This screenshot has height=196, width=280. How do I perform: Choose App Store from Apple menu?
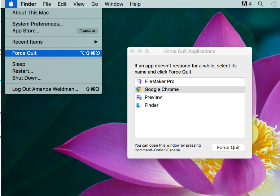(x=53, y=31)
